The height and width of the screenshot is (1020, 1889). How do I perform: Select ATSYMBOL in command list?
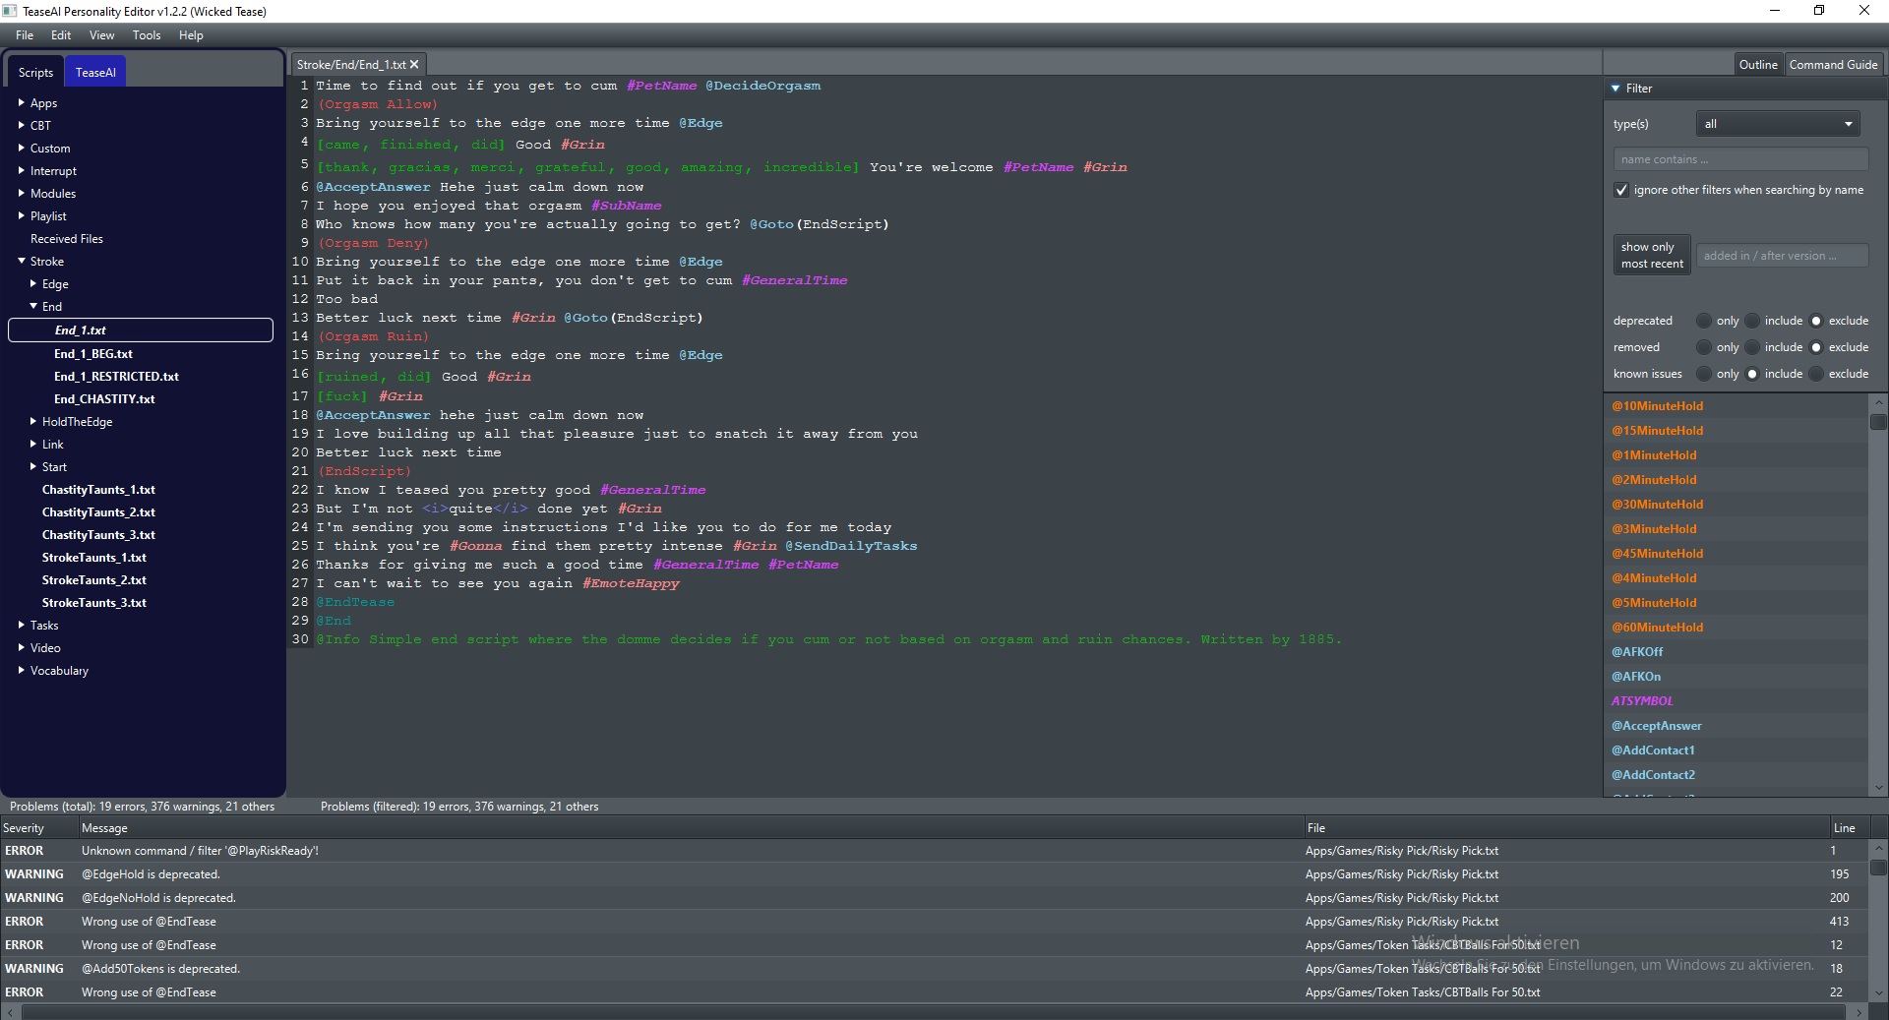(1642, 701)
